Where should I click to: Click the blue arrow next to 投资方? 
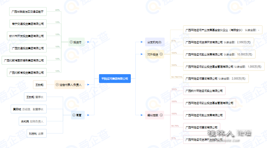pyautogui.click(x=88, y=42)
